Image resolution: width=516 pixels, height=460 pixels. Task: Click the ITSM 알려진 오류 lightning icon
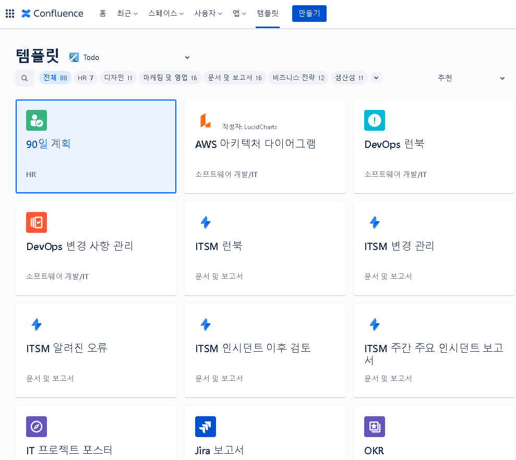(x=37, y=325)
